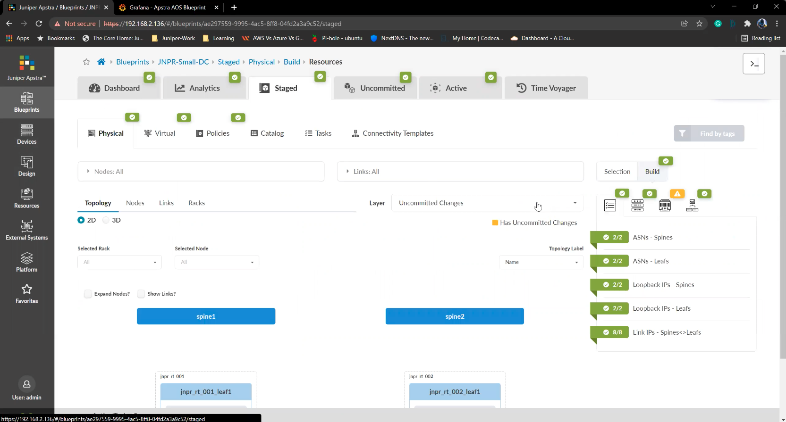
Task: Open the Topology Label dropdown
Action: pyautogui.click(x=541, y=262)
